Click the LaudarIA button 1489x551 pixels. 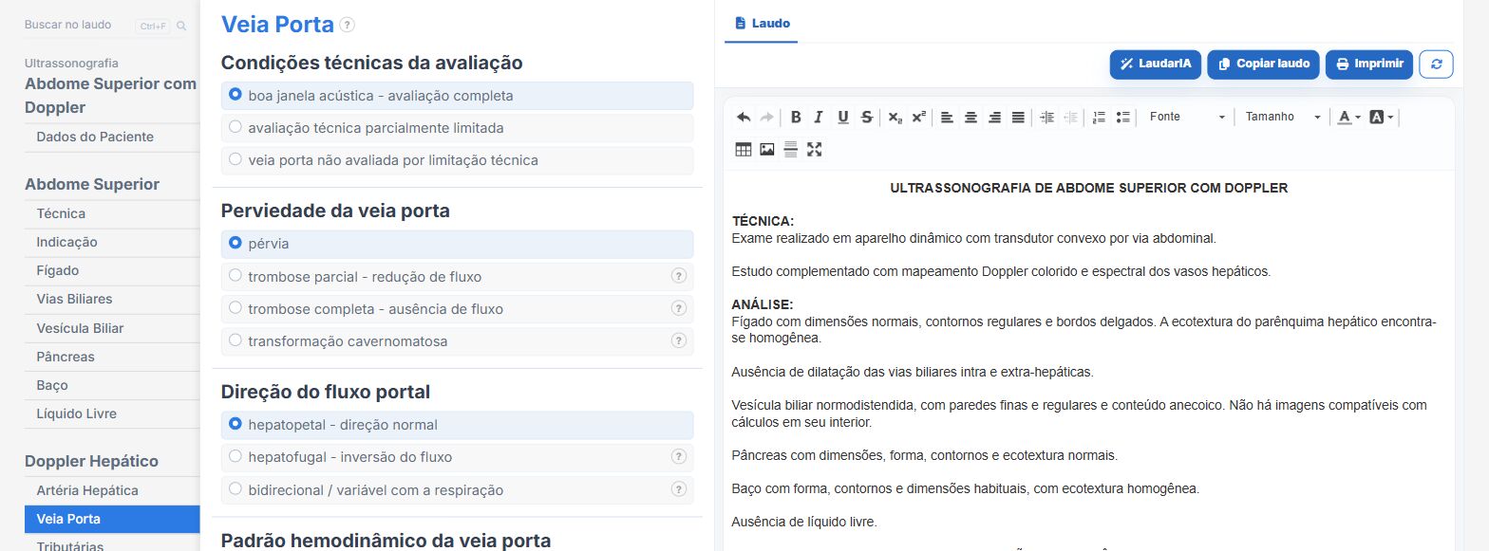(x=1155, y=64)
